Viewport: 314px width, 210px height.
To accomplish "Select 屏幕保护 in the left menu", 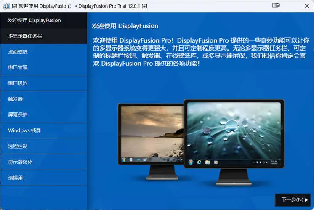I will coord(43,114).
